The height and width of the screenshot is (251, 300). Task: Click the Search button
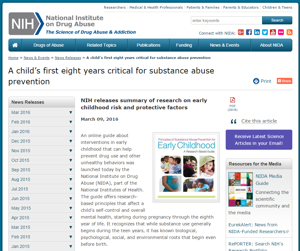(x=277, y=20)
